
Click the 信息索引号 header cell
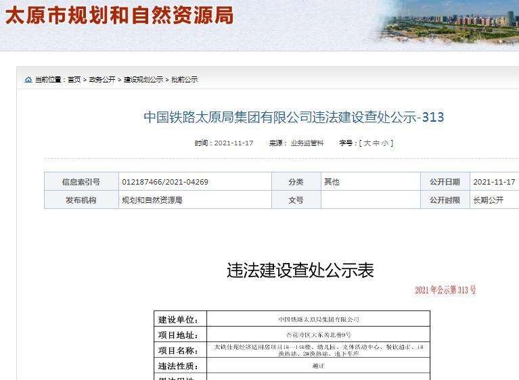81,182
